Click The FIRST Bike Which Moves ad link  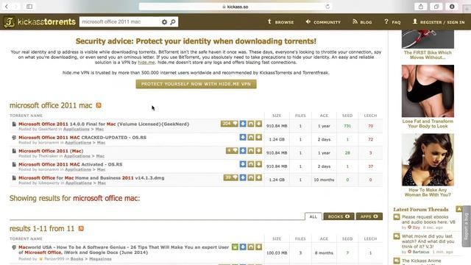click(x=428, y=55)
